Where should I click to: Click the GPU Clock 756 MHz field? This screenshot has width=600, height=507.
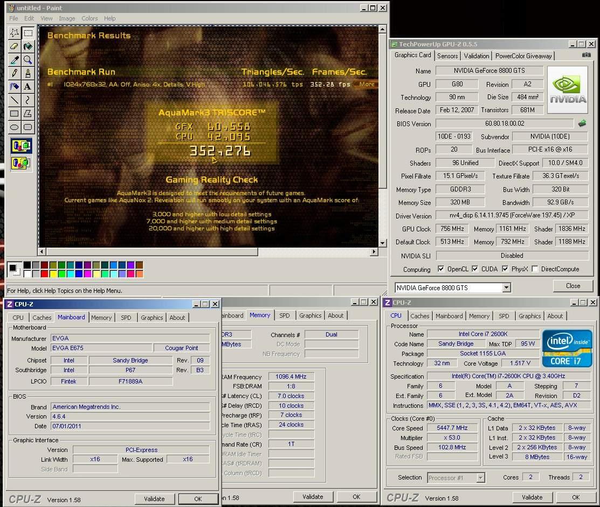[x=452, y=229]
